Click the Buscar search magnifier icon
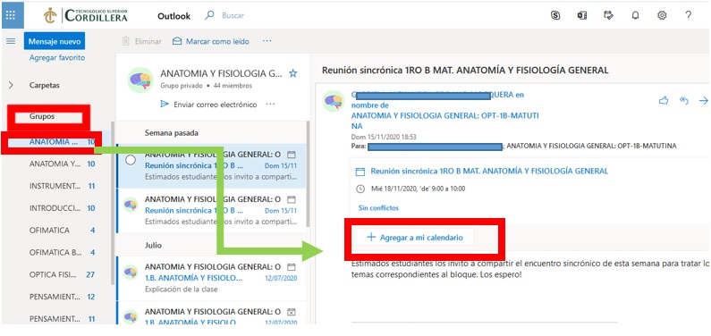 pos(209,15)
